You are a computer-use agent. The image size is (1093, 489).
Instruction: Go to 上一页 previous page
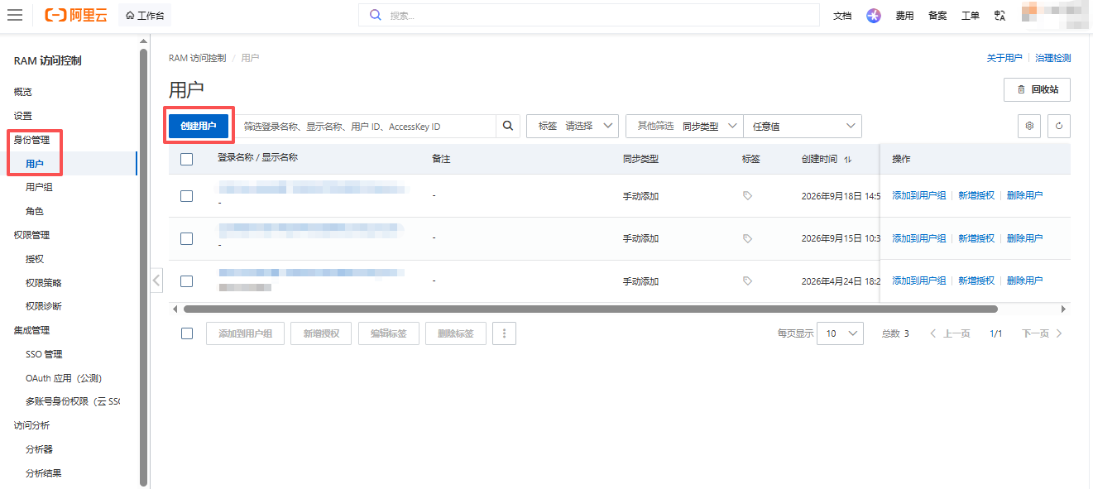pyautogui.click(x=950, y=333)
